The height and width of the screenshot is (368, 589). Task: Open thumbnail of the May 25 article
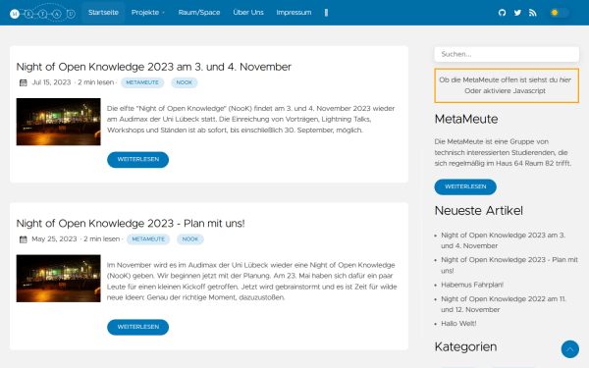tap(58, 279)
